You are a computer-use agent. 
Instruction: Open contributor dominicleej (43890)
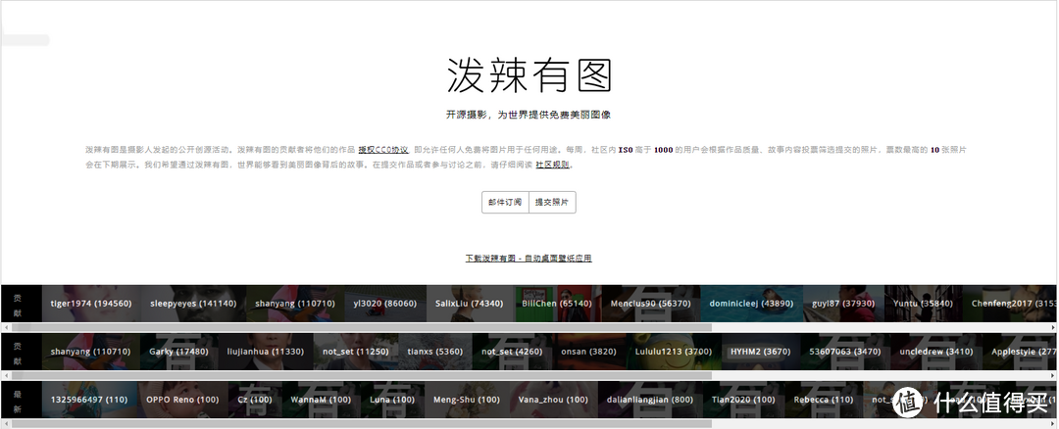(751, 304)
